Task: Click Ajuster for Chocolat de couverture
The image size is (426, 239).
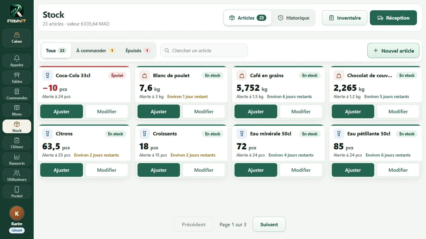Action: [353, 111]
